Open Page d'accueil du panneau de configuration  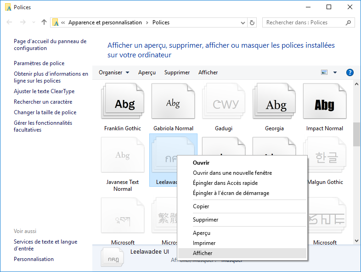pyautogui.click(x=50, y=44)
